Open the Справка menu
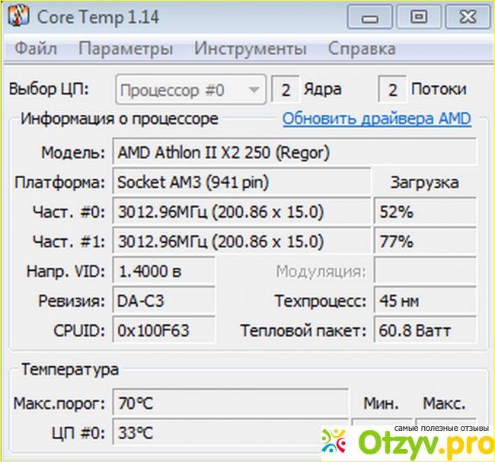 [362, 49]
